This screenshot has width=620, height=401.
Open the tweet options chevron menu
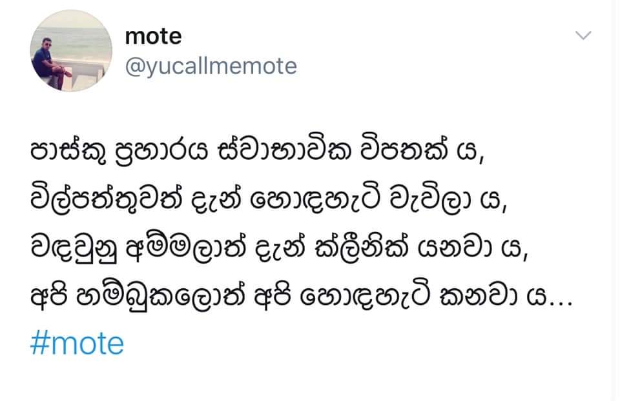583,35
